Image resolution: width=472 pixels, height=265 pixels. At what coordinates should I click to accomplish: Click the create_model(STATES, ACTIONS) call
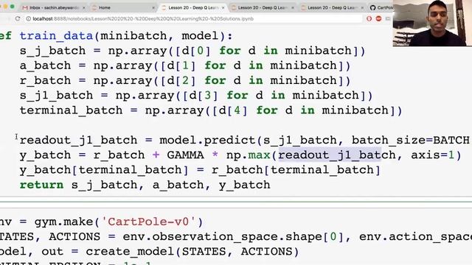192,252
